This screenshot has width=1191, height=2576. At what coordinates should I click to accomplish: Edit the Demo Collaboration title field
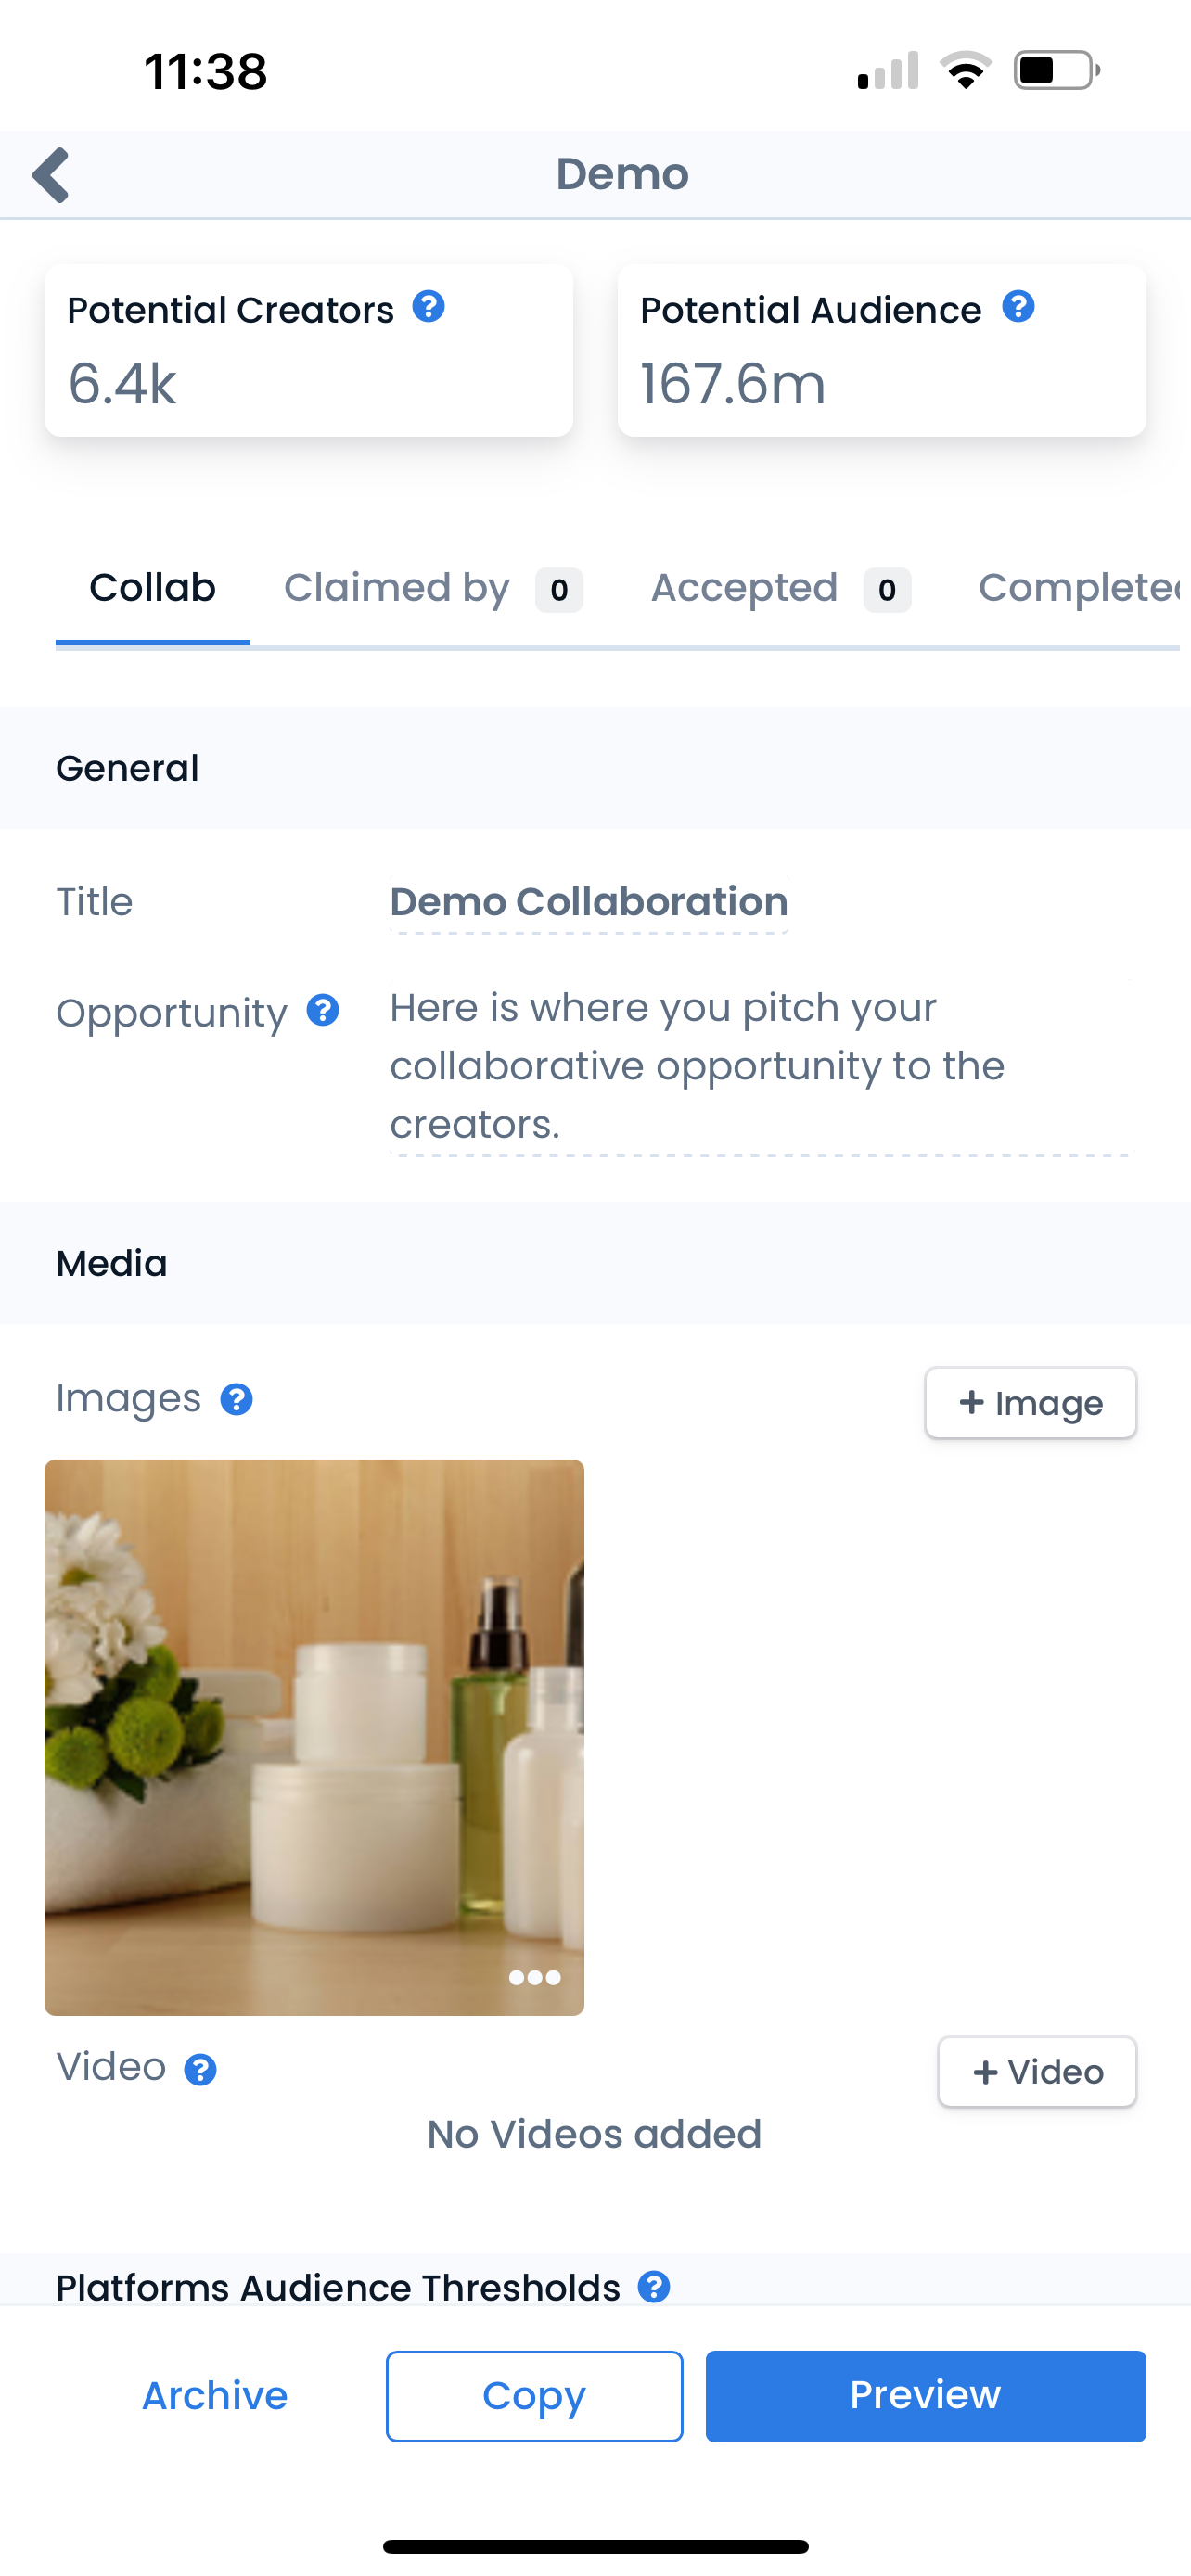pos(589,902)
